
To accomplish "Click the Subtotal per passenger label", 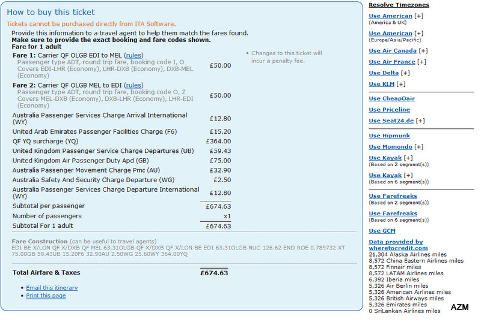I will point(49,206).
